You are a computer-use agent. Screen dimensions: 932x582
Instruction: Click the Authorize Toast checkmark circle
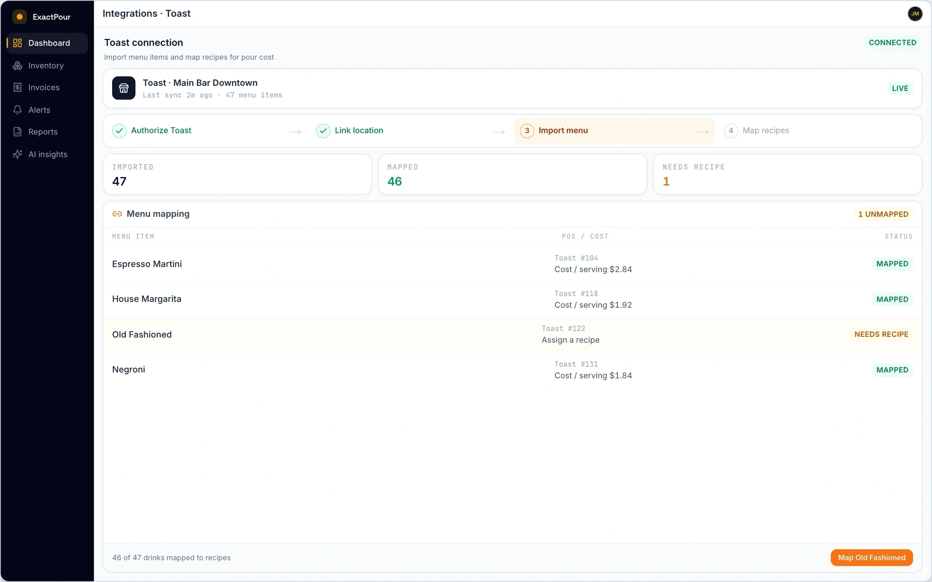[x=120, y=131]
